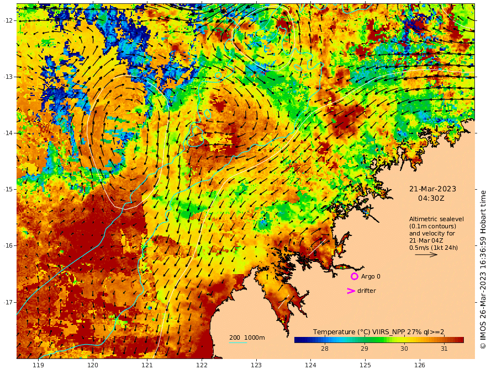The width and height of the screenshot is (486, 375).
Task: Click the magenta Argo circle legend symbol
Action: click(x=354, y=276)
